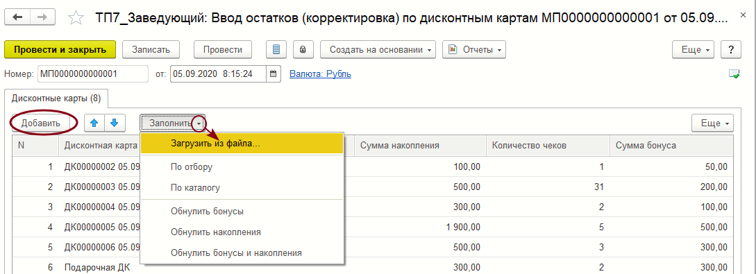Image resolution: width=756 pixels, height=274 pixels.
Task: Open the top toolbar Еще menu
Action: pyautogui.click(x=694, y=50)
